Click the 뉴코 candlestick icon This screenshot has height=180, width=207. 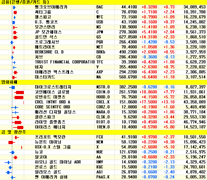[12, 152]
